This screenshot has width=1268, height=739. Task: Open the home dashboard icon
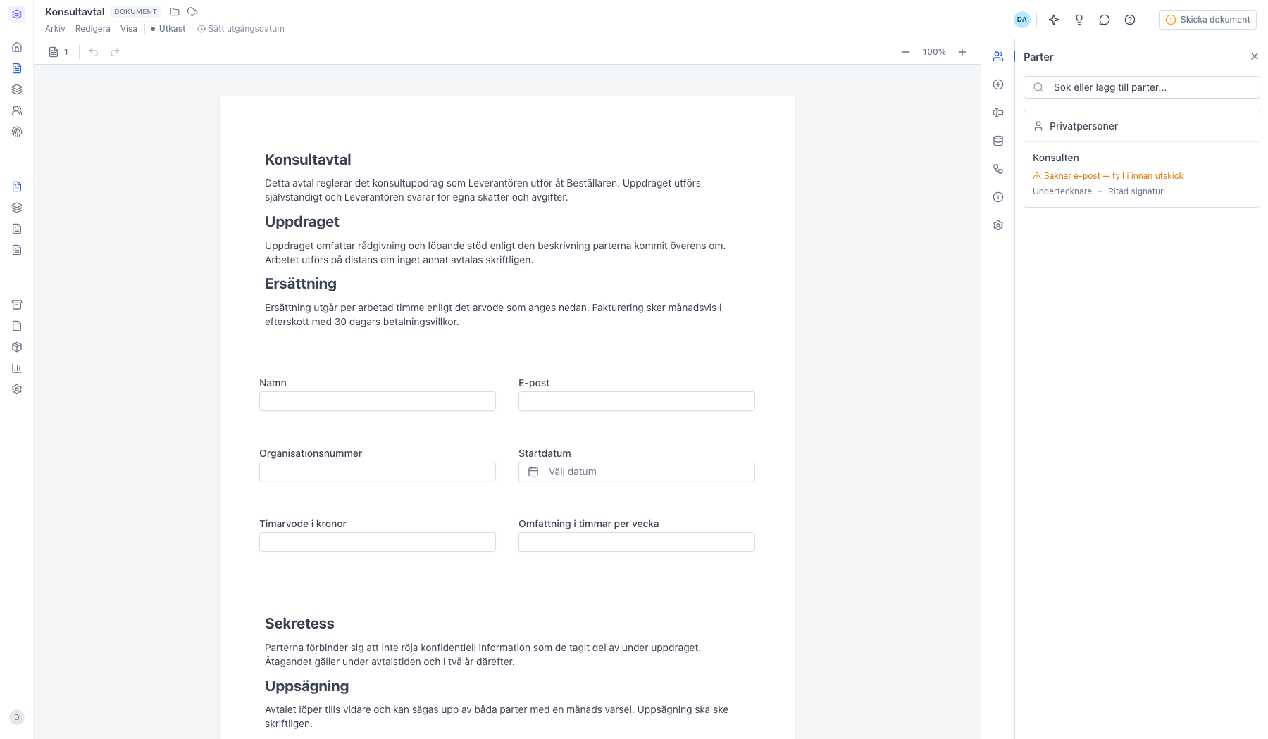pos(17,47)
